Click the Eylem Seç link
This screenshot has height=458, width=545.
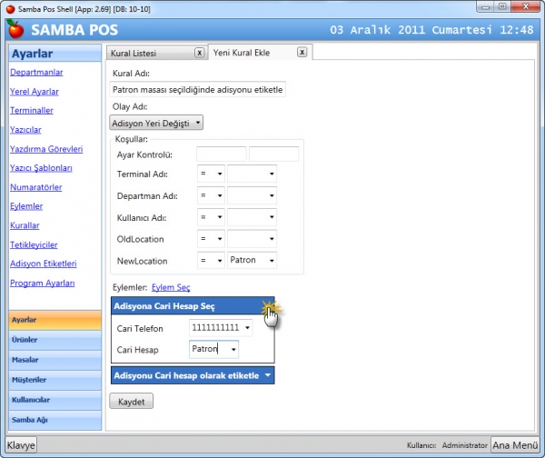tap(171, 287)
